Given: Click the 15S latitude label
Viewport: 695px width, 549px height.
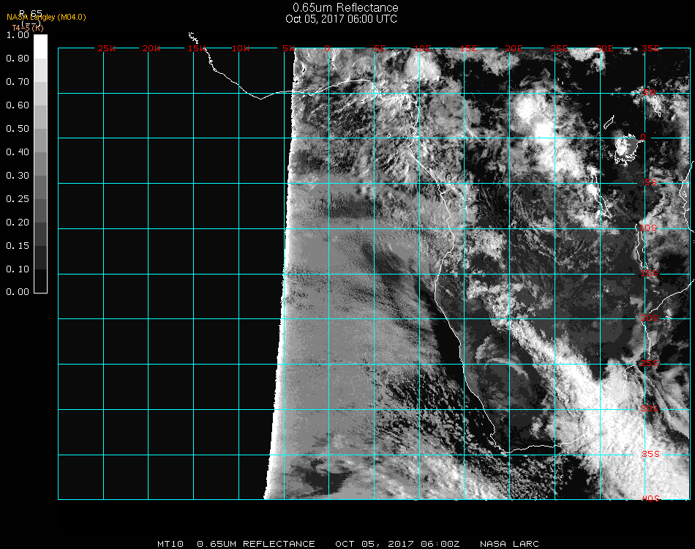Looking at the screenshot, I should pos(650,273).
